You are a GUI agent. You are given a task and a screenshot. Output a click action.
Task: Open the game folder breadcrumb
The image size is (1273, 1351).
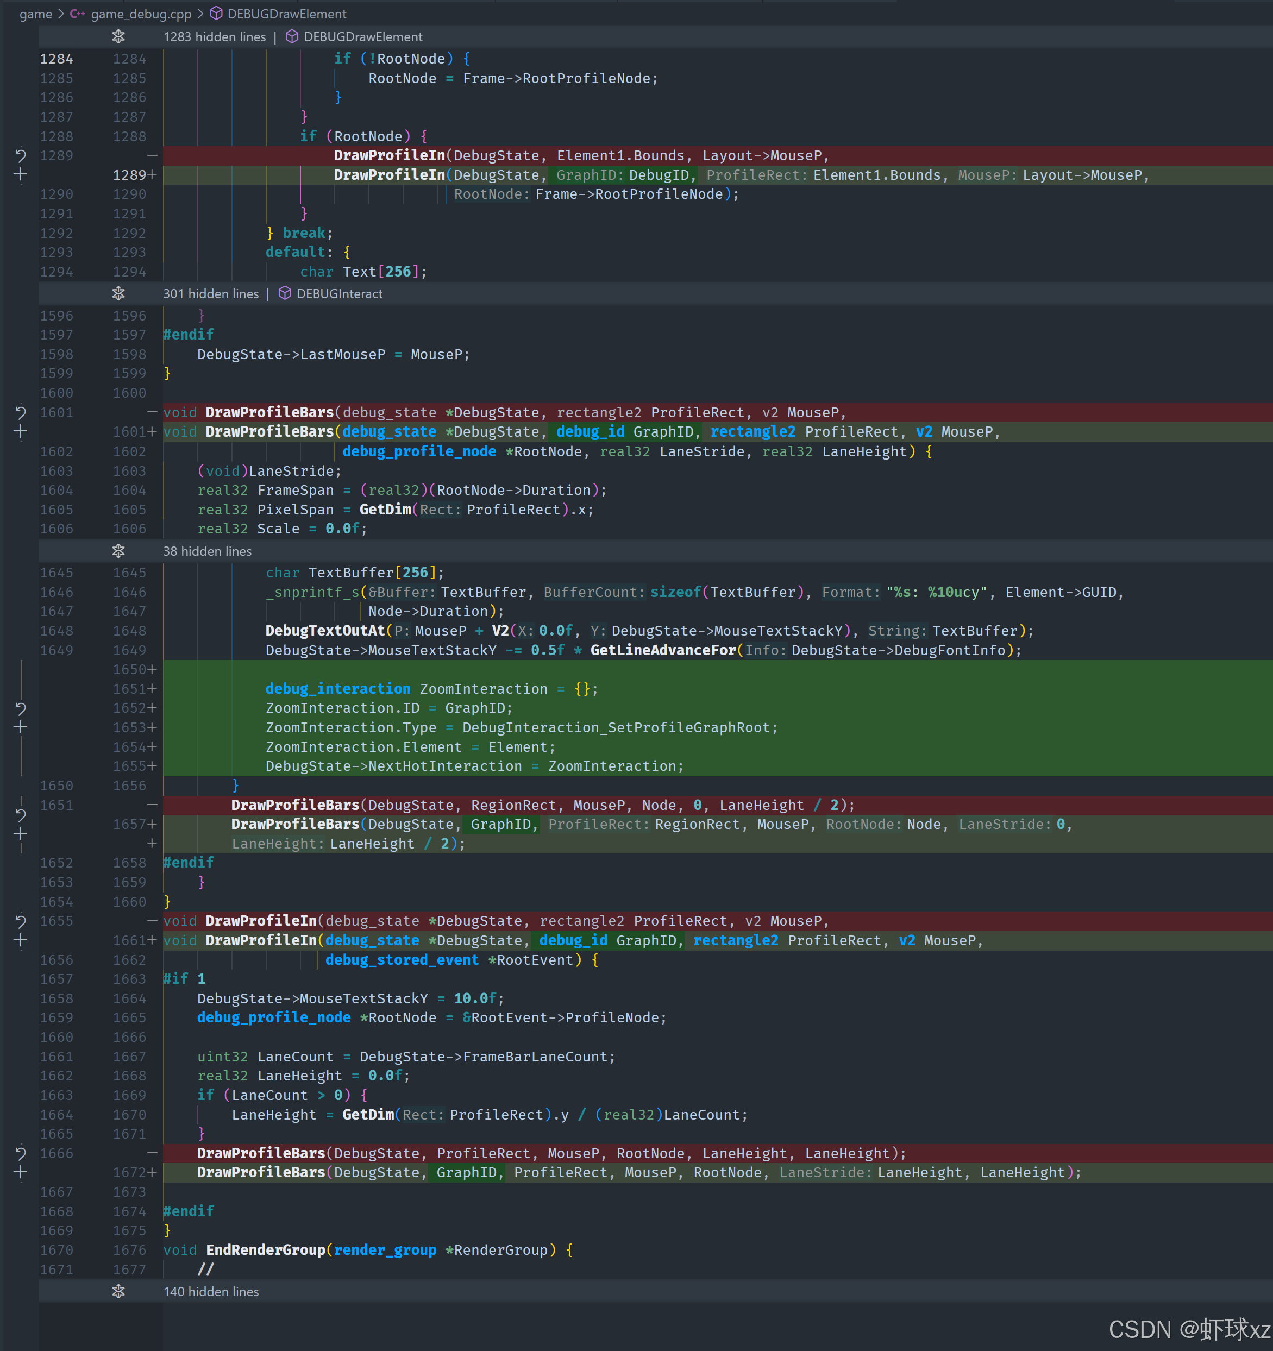click(35, 14)
